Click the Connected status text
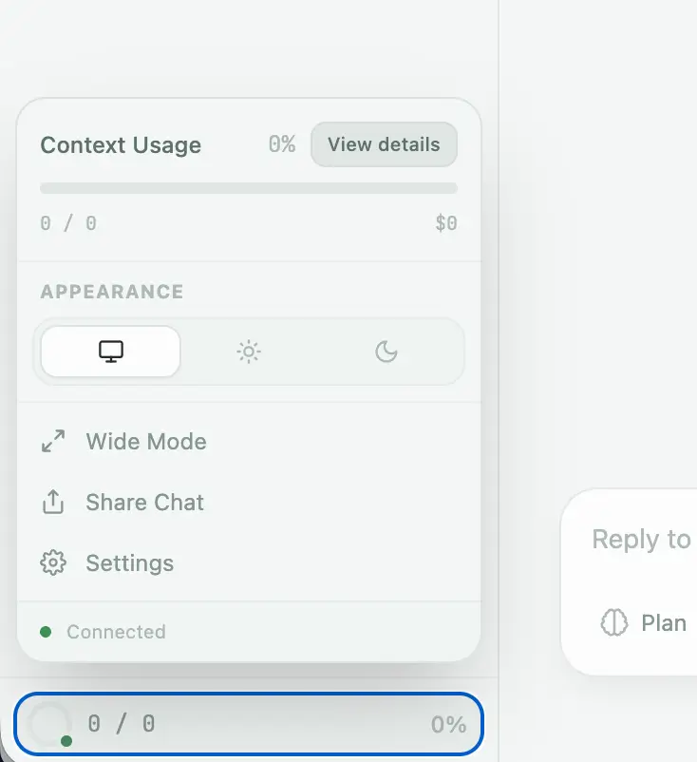 116,632
